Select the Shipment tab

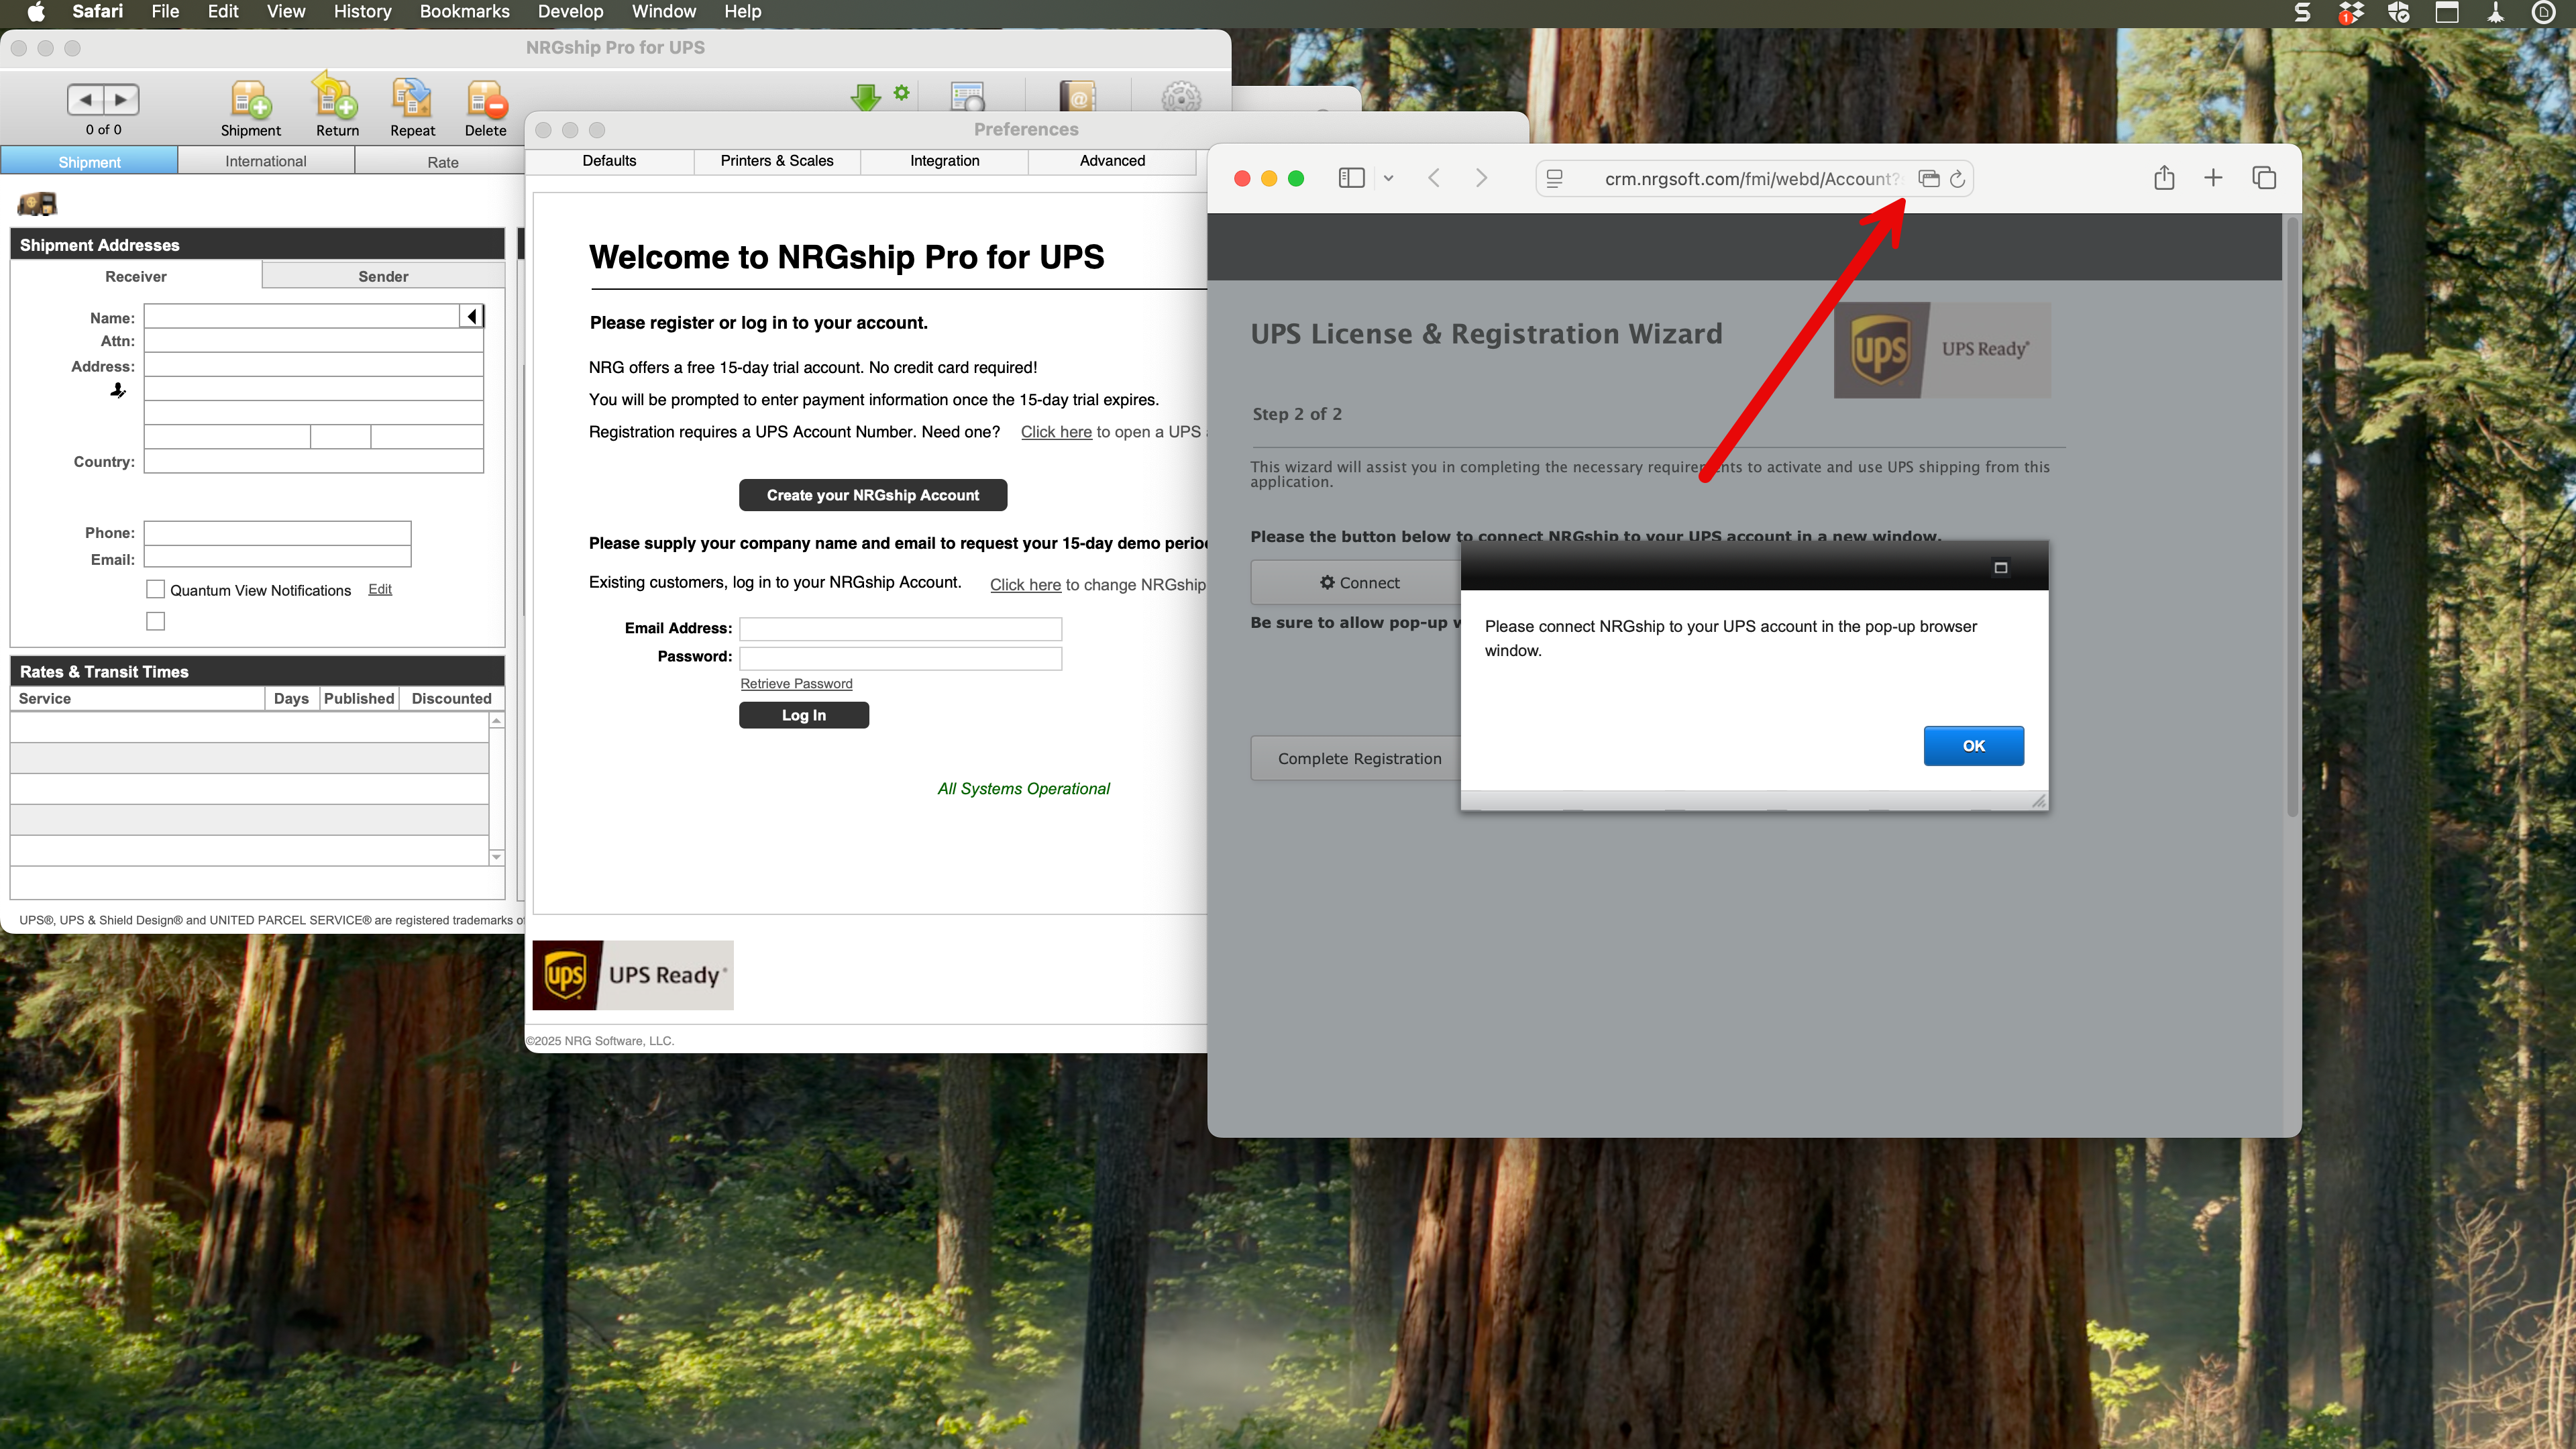[89, 161]
